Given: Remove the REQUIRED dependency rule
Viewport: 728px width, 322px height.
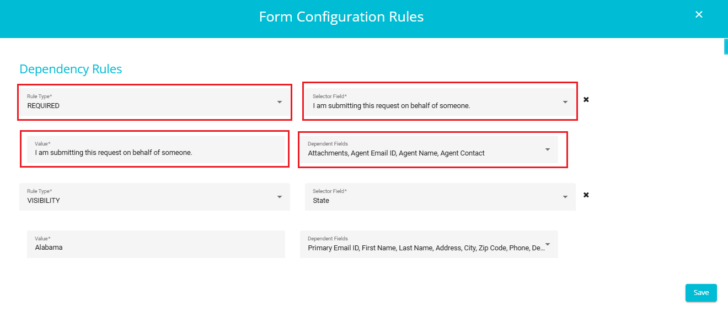Looking at the screenshot, I should point(586,100).
